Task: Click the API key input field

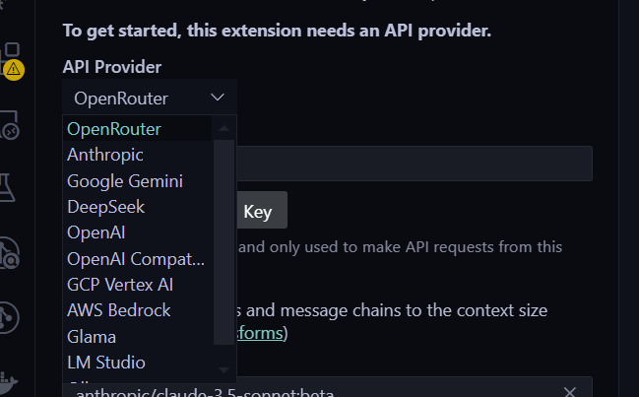Action: point(414,164)
